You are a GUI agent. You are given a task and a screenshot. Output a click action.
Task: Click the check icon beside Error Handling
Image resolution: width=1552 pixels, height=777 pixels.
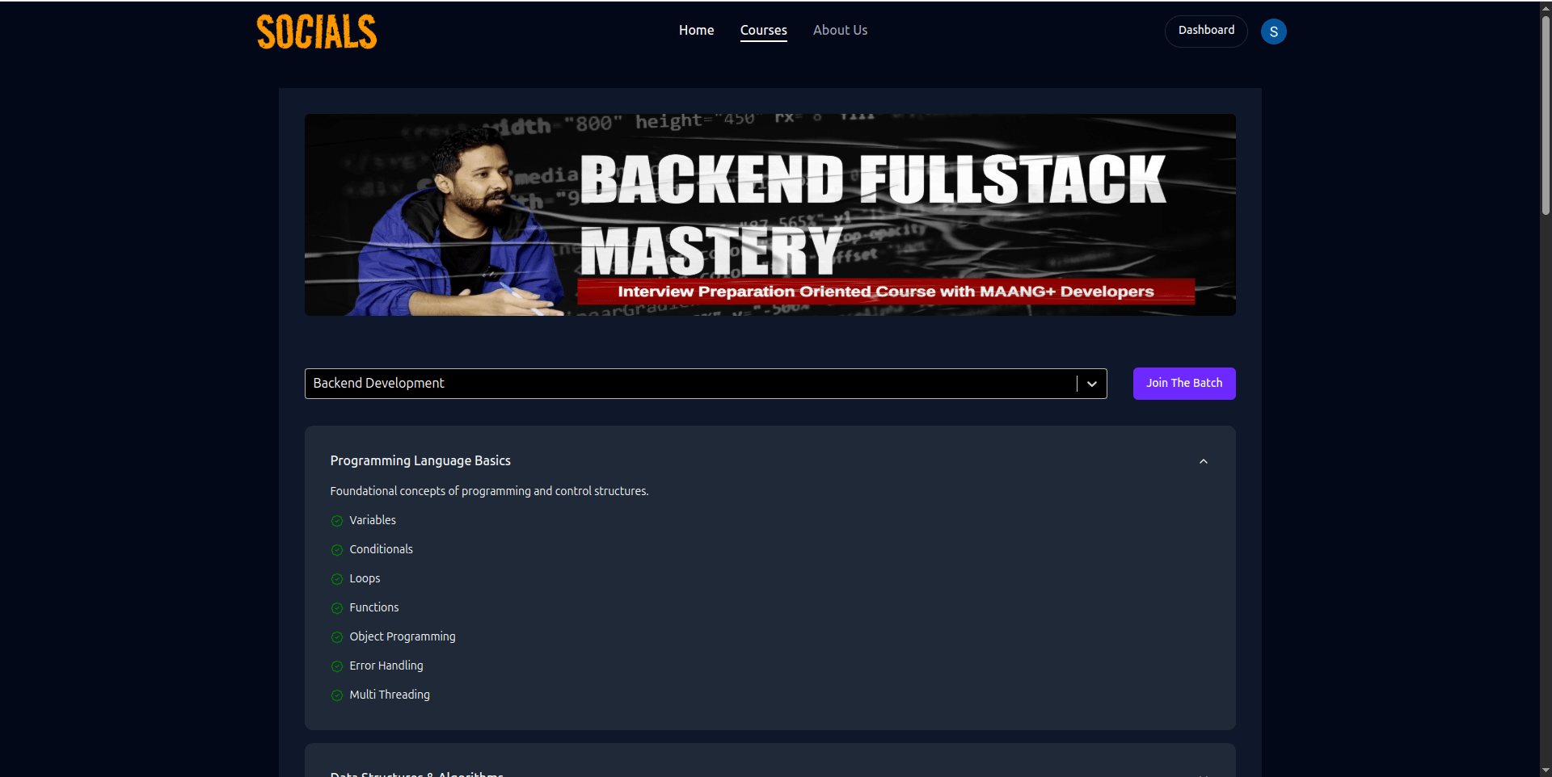pyautogui.click(x=337, y=666)
